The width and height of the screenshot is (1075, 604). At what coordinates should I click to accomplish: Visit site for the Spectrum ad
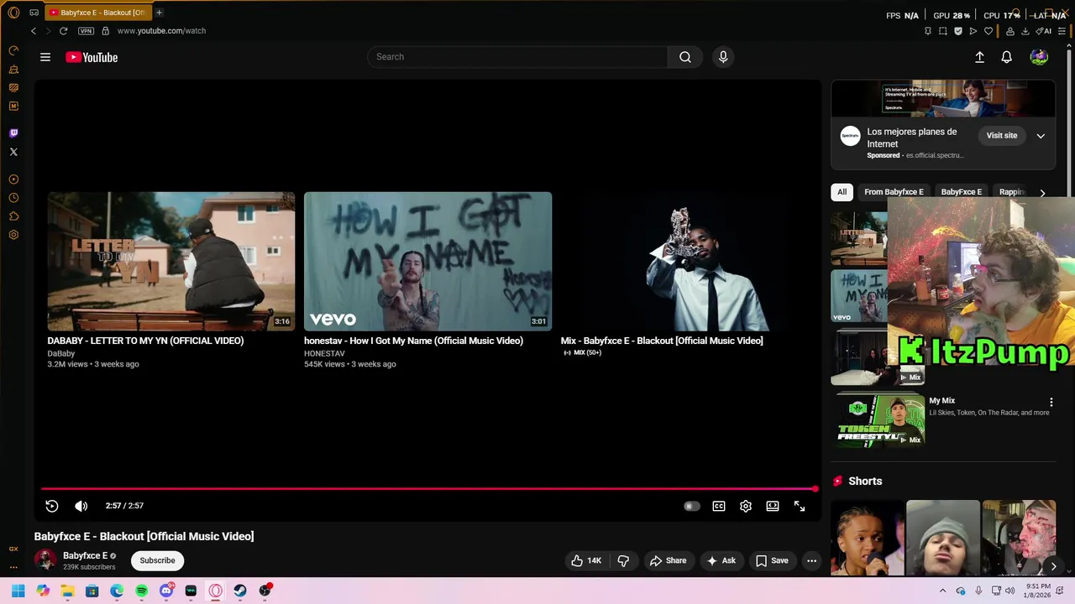pyautogui.click(x=1001, y=135)
